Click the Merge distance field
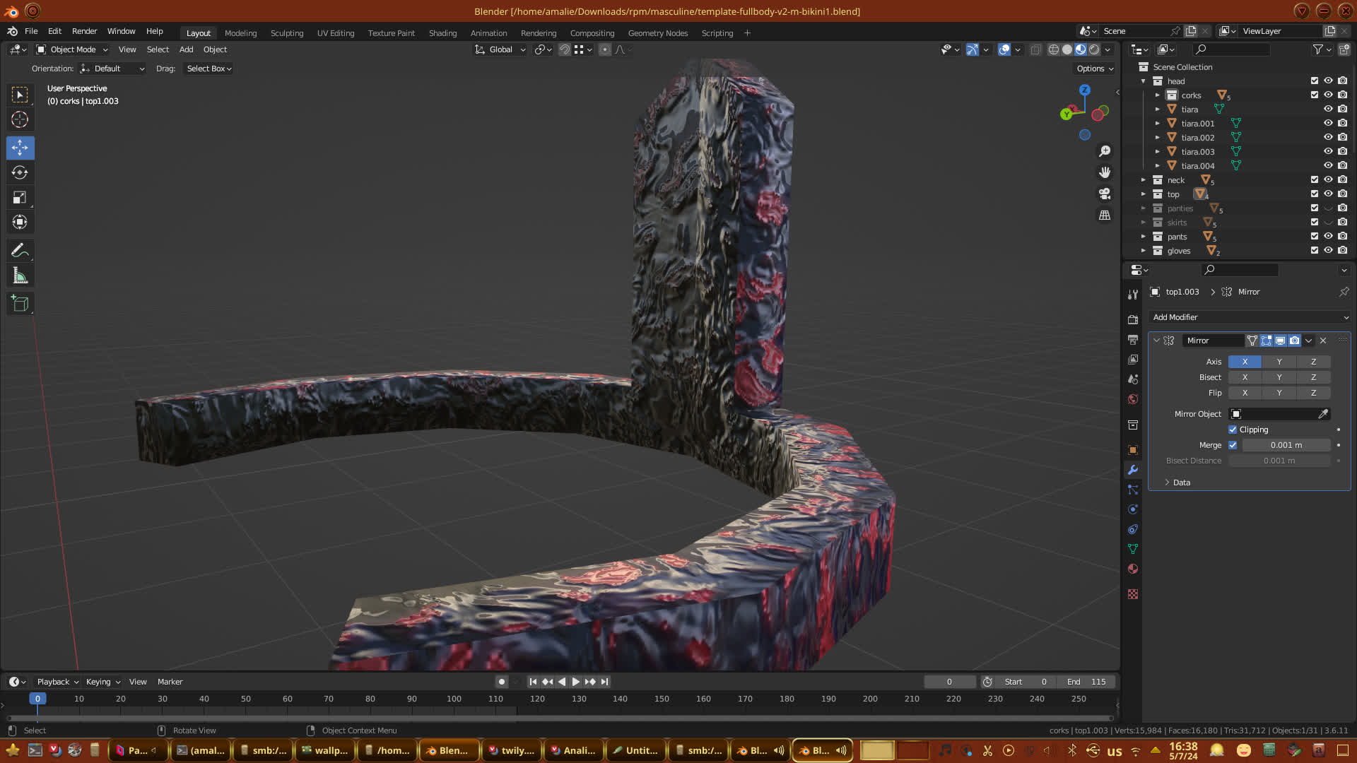 1286,445
